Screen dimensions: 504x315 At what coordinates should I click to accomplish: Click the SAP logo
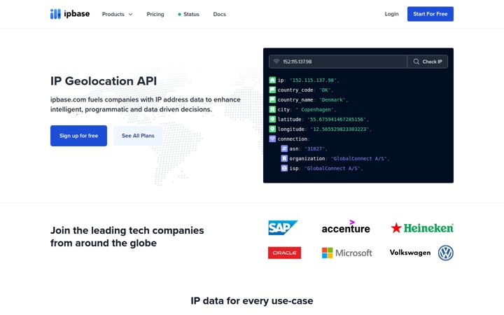(283, 227)
